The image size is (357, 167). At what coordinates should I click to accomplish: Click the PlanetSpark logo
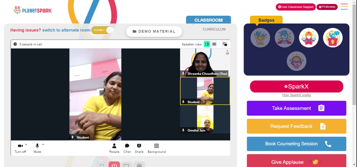32,10
